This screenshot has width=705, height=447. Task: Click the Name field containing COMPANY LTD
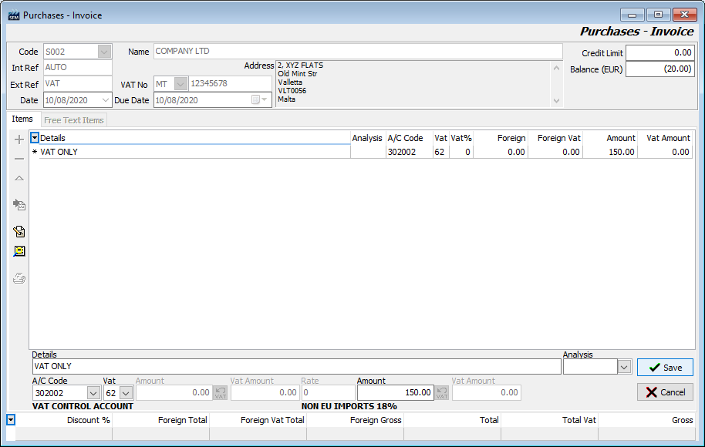[358, 51]
